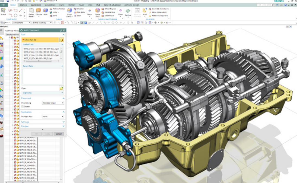Open the Multiple Add dropdown set to None
Screen dimensions: 297x183
pyautogui.click(x=53, y=116)
